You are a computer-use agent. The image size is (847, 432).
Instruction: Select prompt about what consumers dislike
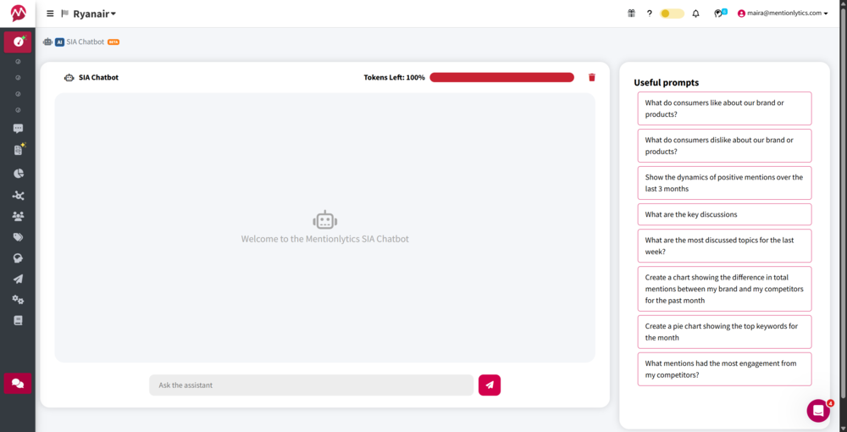point(724,146)
